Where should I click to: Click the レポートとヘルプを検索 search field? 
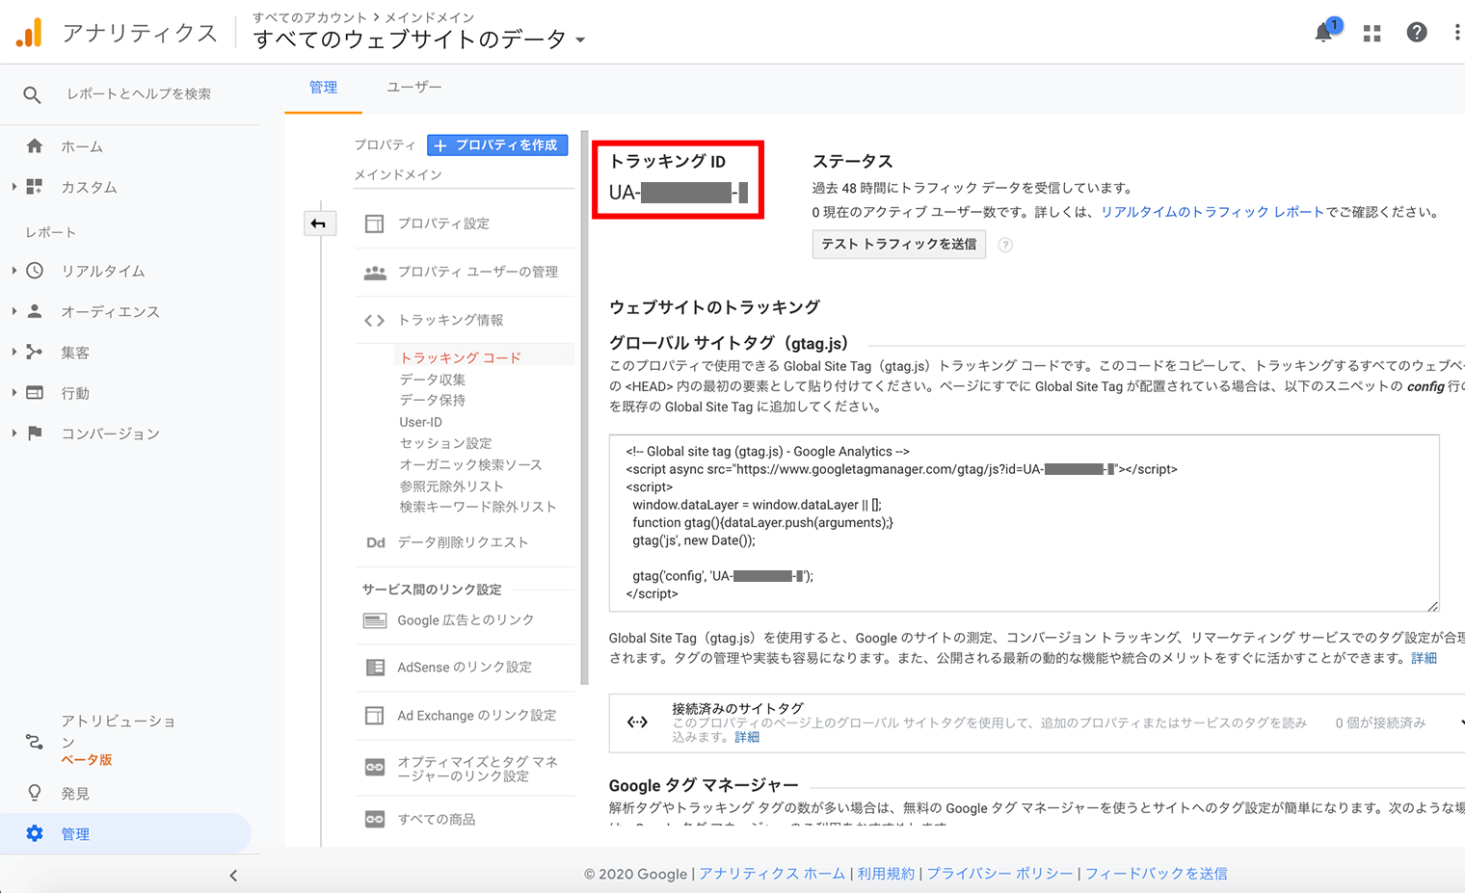pyautogui.click(x=139, y=94)
